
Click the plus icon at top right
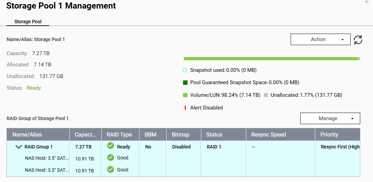point(366,2)
